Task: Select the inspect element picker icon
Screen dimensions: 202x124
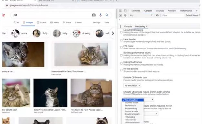Action: click(x=120, y=11)
